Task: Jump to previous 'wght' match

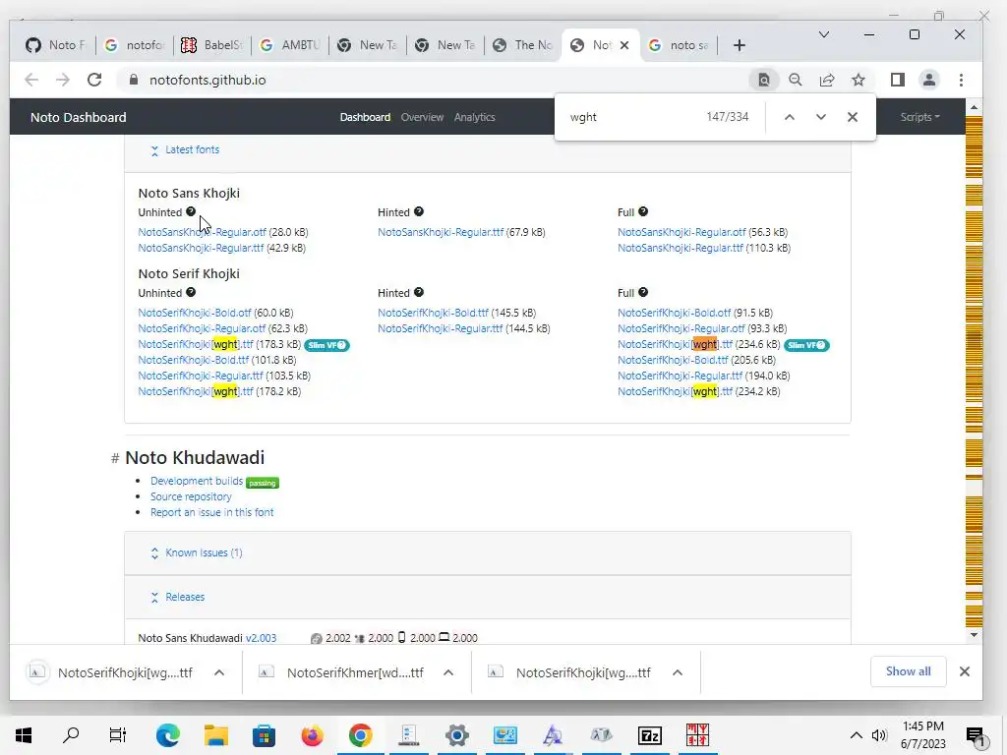Action: tap(790, 117)
